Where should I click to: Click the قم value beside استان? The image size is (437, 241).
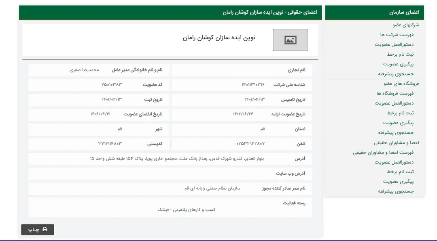point(263,129)
